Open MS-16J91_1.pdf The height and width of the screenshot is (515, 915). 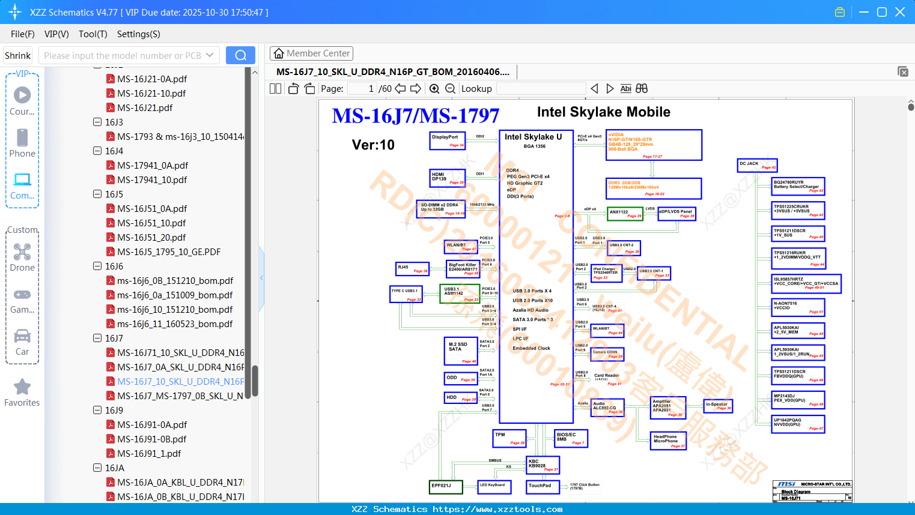[149, 453]
